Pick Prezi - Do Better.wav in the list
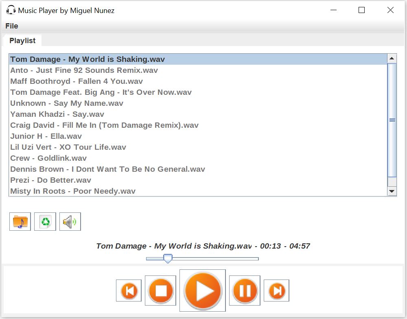 50,180
